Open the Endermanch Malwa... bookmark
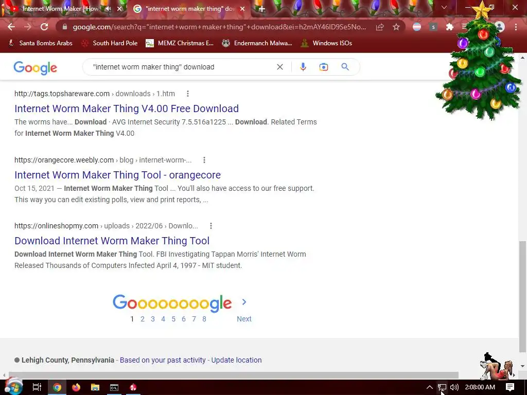 tap(257, 43)
